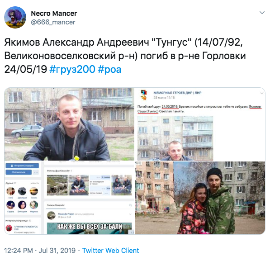270x261 pixels.
Task: Click the blue send gift button
Action: tap(22, 166)
